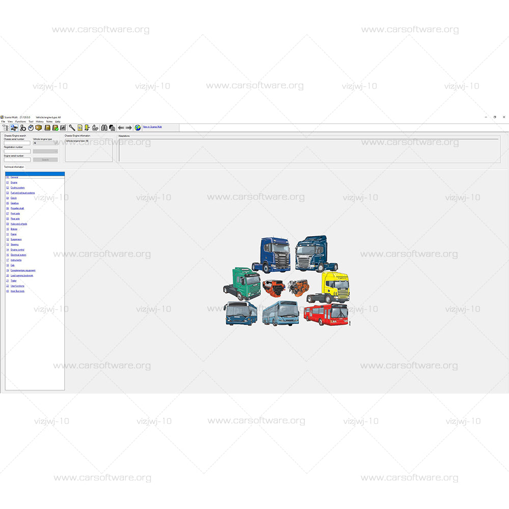Open the 06 Propeller shaft section
Viewport: 509px width, 509px height.
tap(15, 208)
